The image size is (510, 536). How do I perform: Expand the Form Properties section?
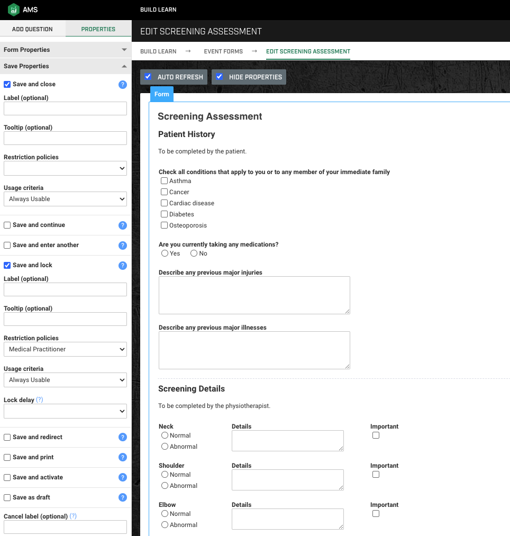point(65,50)
